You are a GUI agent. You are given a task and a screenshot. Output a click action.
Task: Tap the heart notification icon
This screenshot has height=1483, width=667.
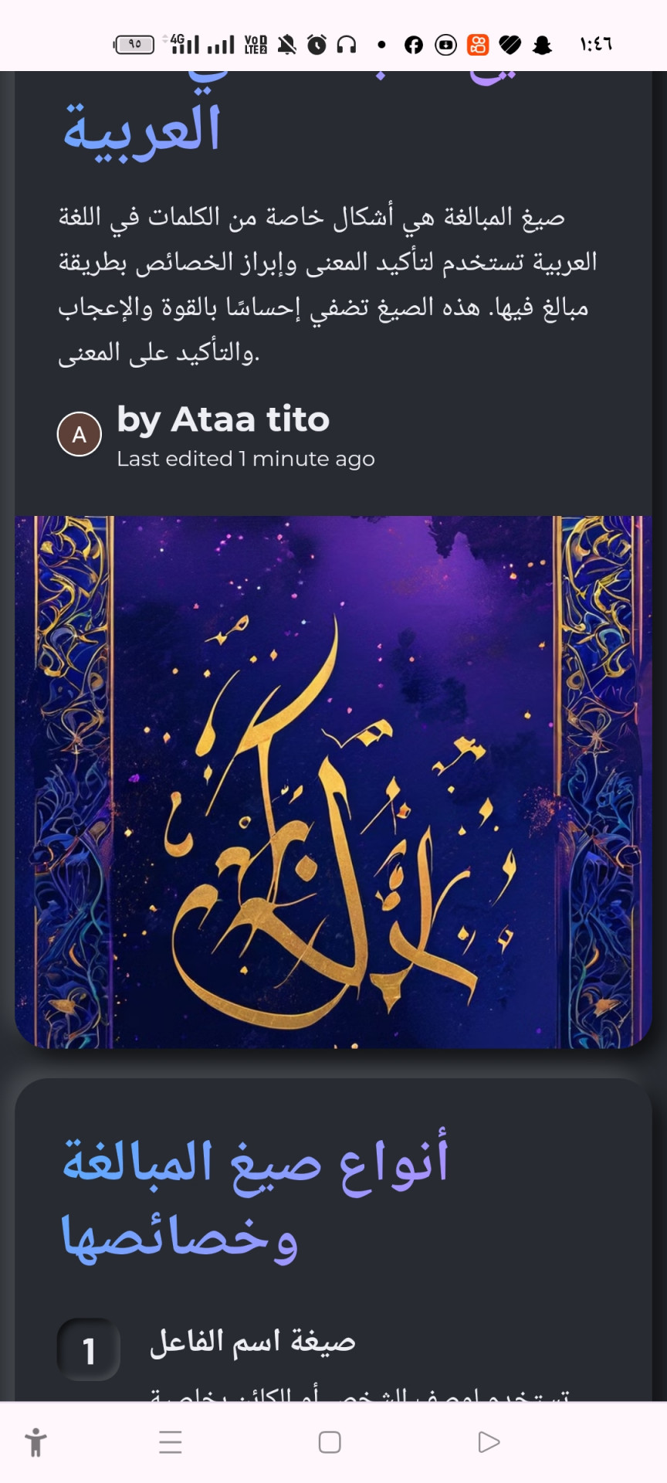[x=510, y=45]
